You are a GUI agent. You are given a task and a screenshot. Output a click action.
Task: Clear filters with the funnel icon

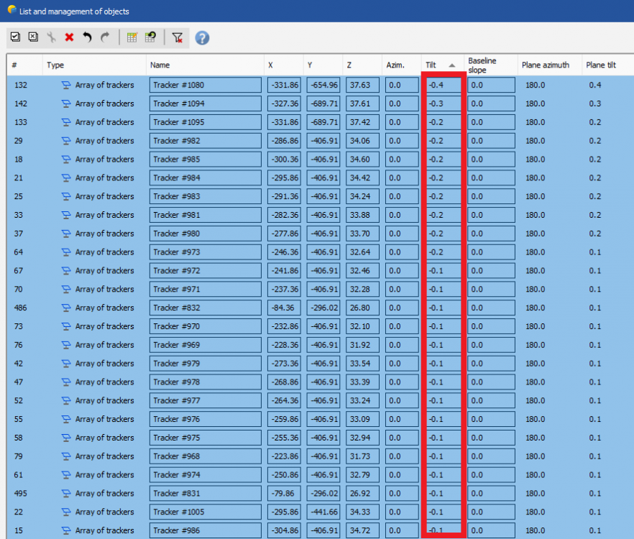(x=178, y=37)
